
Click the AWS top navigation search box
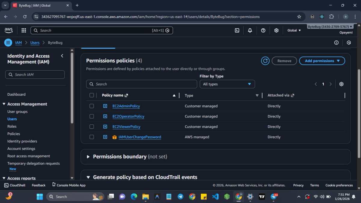[102, 30]
